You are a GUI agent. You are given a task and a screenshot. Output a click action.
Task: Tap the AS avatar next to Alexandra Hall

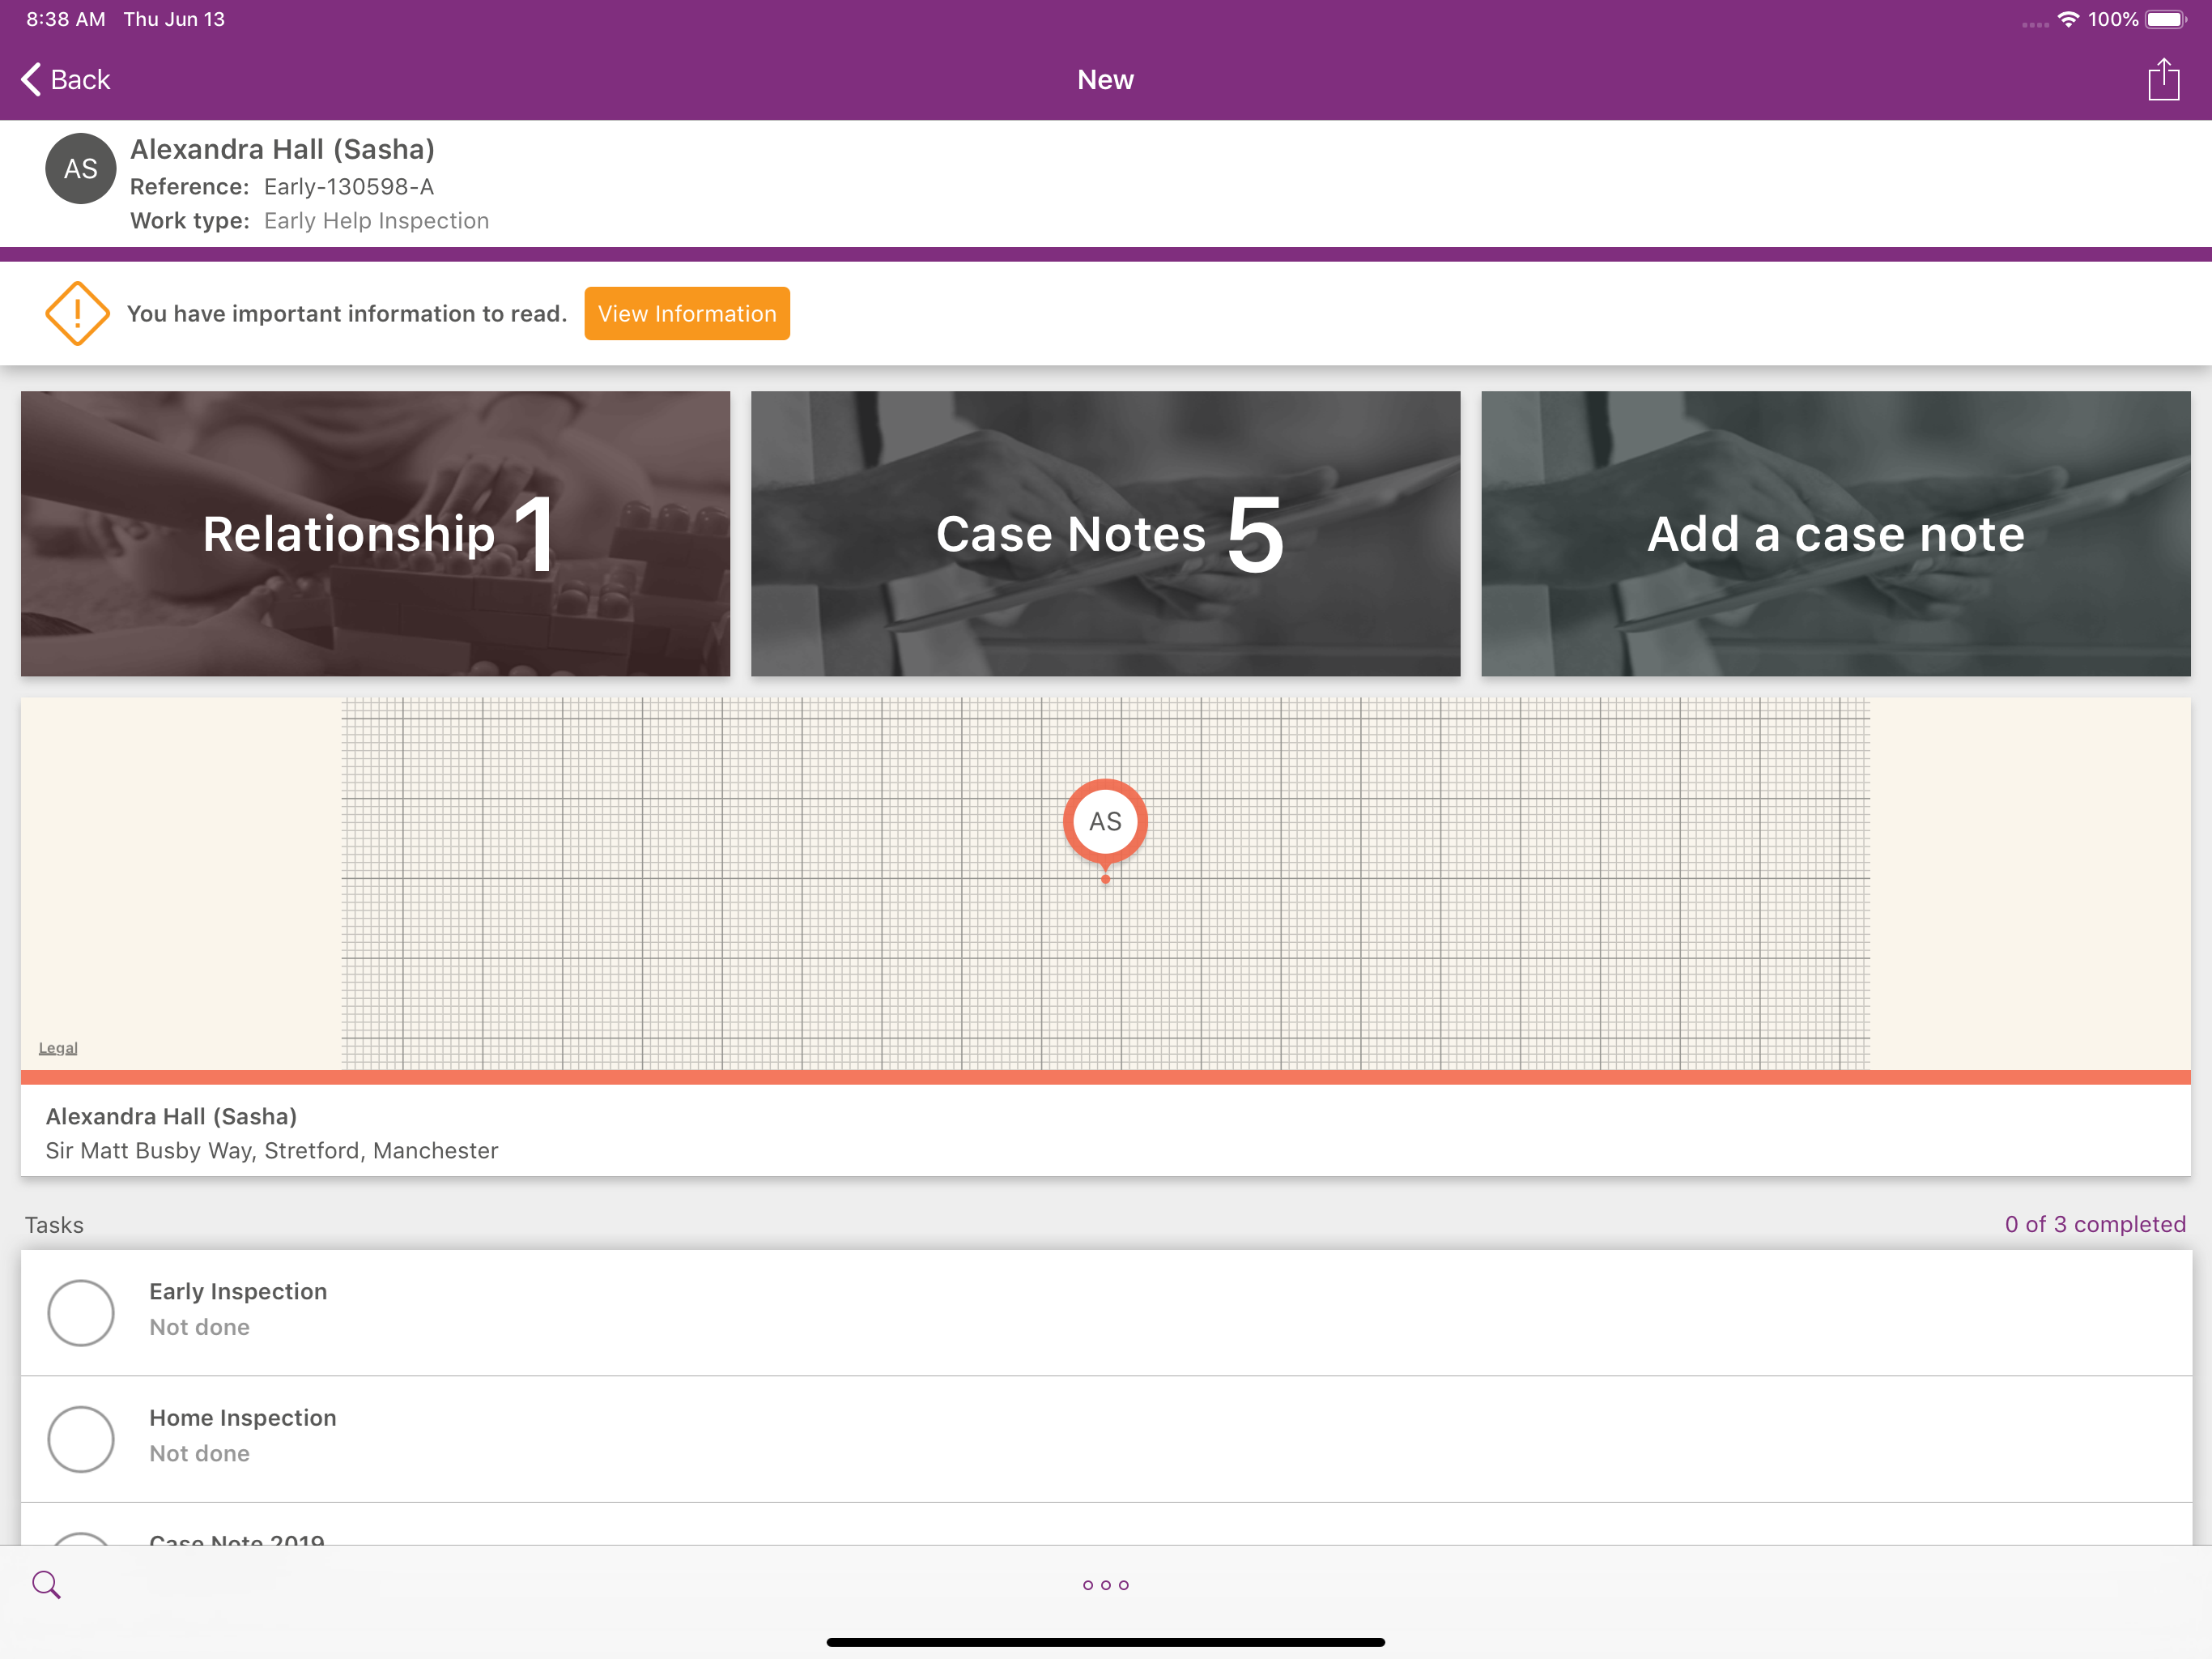(81, 168)
